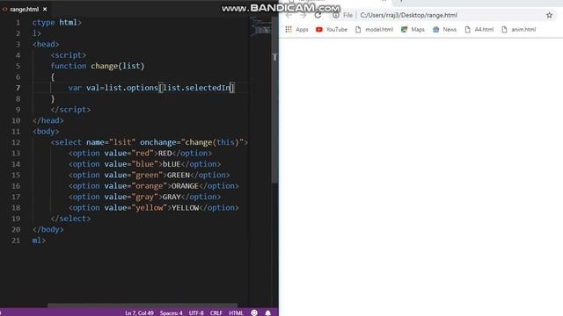Click the "</head>" tag on line 10

[x=48, y=120]
